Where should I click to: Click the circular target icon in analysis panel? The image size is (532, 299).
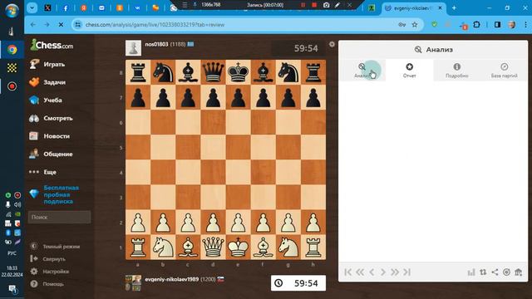506,272
